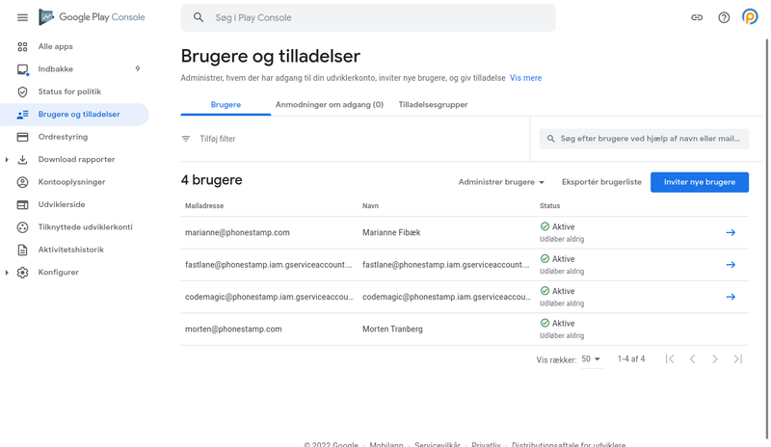771x447 pixels.
Task: Click the Indbakke unread count 9
Action: coord(138,69)
